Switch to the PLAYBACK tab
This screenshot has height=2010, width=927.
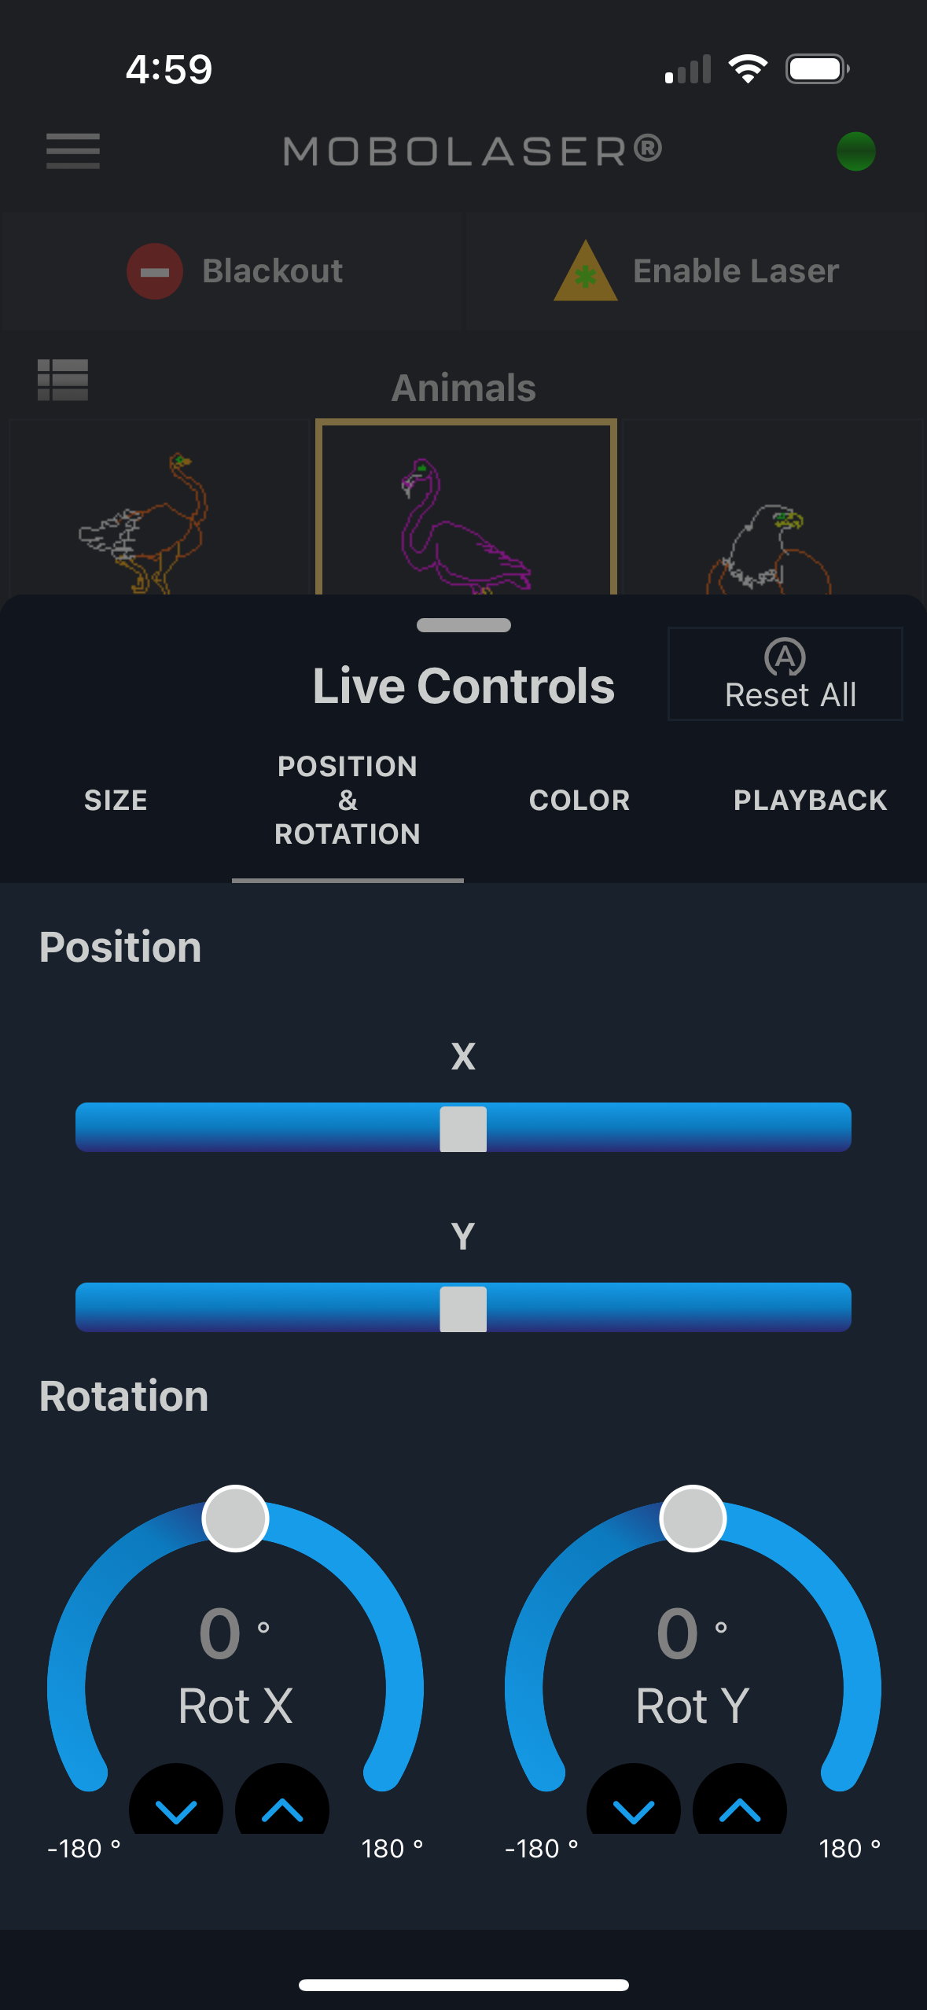(x=810, y=801)
